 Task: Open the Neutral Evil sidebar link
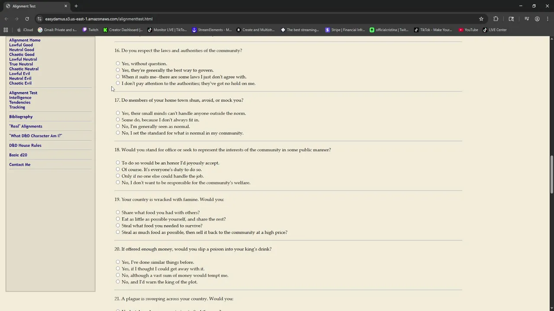pos(20,78)
